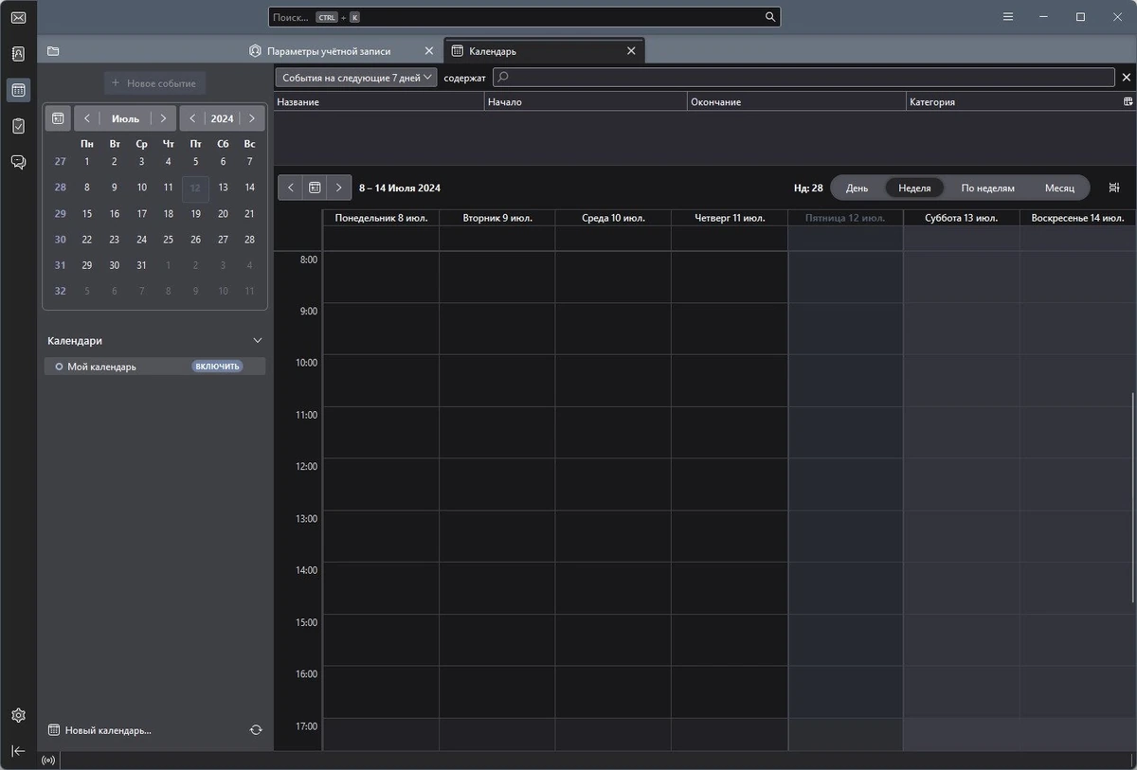Click the Суббота 13 июл. day header
The image size is (1137, 770).
point(961,218)
